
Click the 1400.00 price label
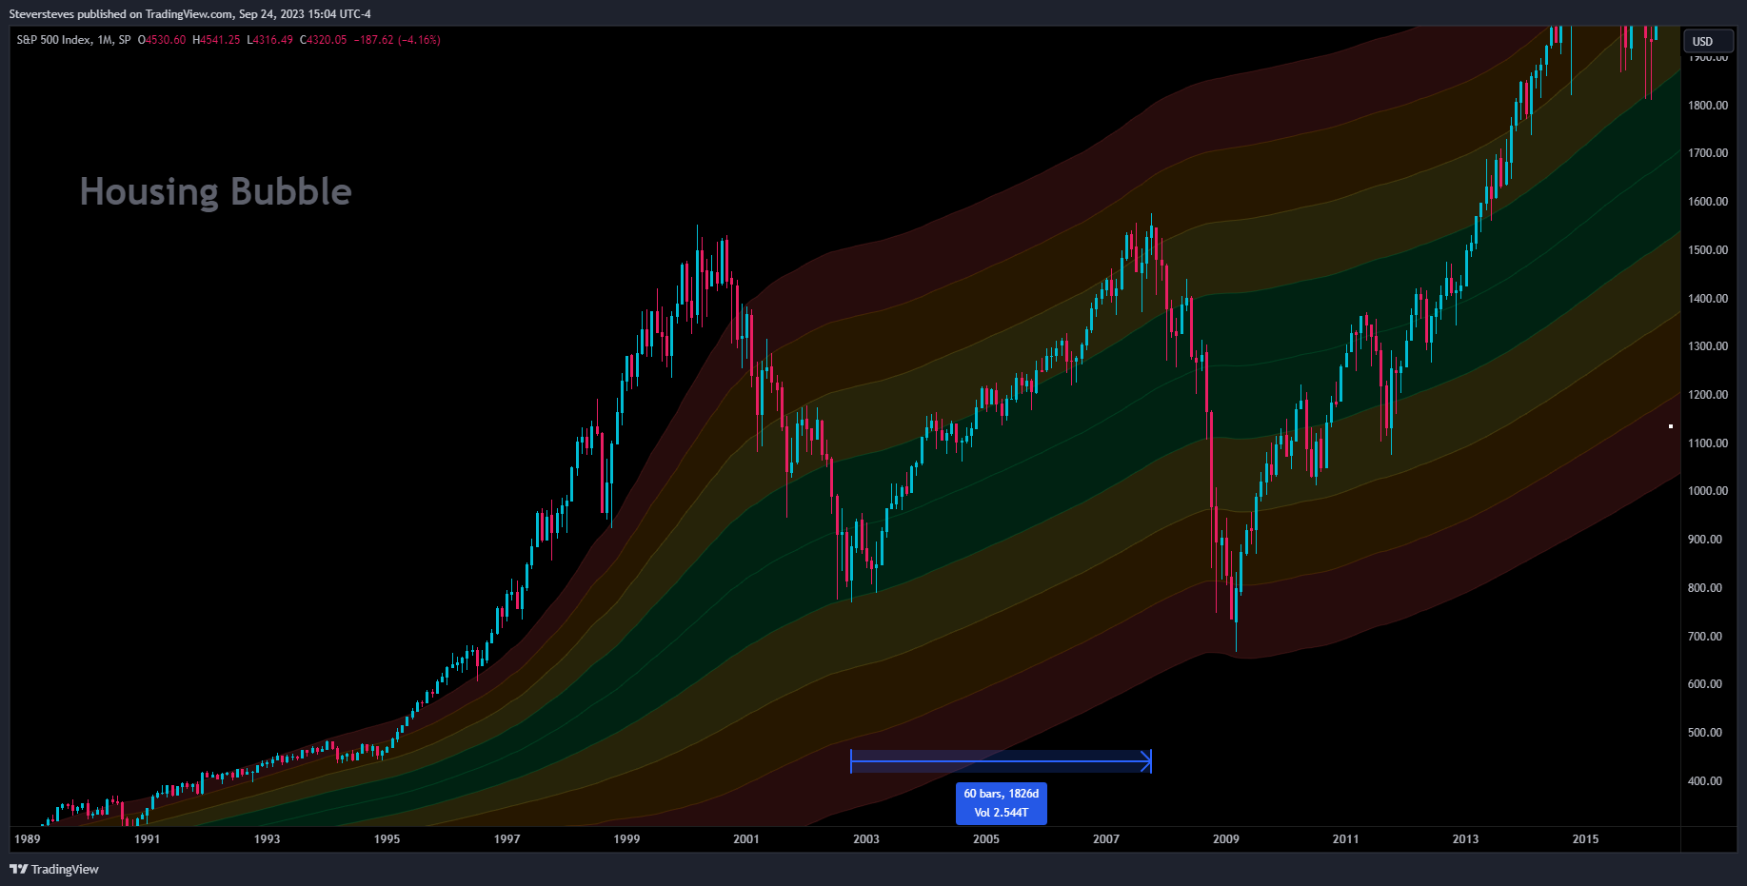coord(1708,299)
